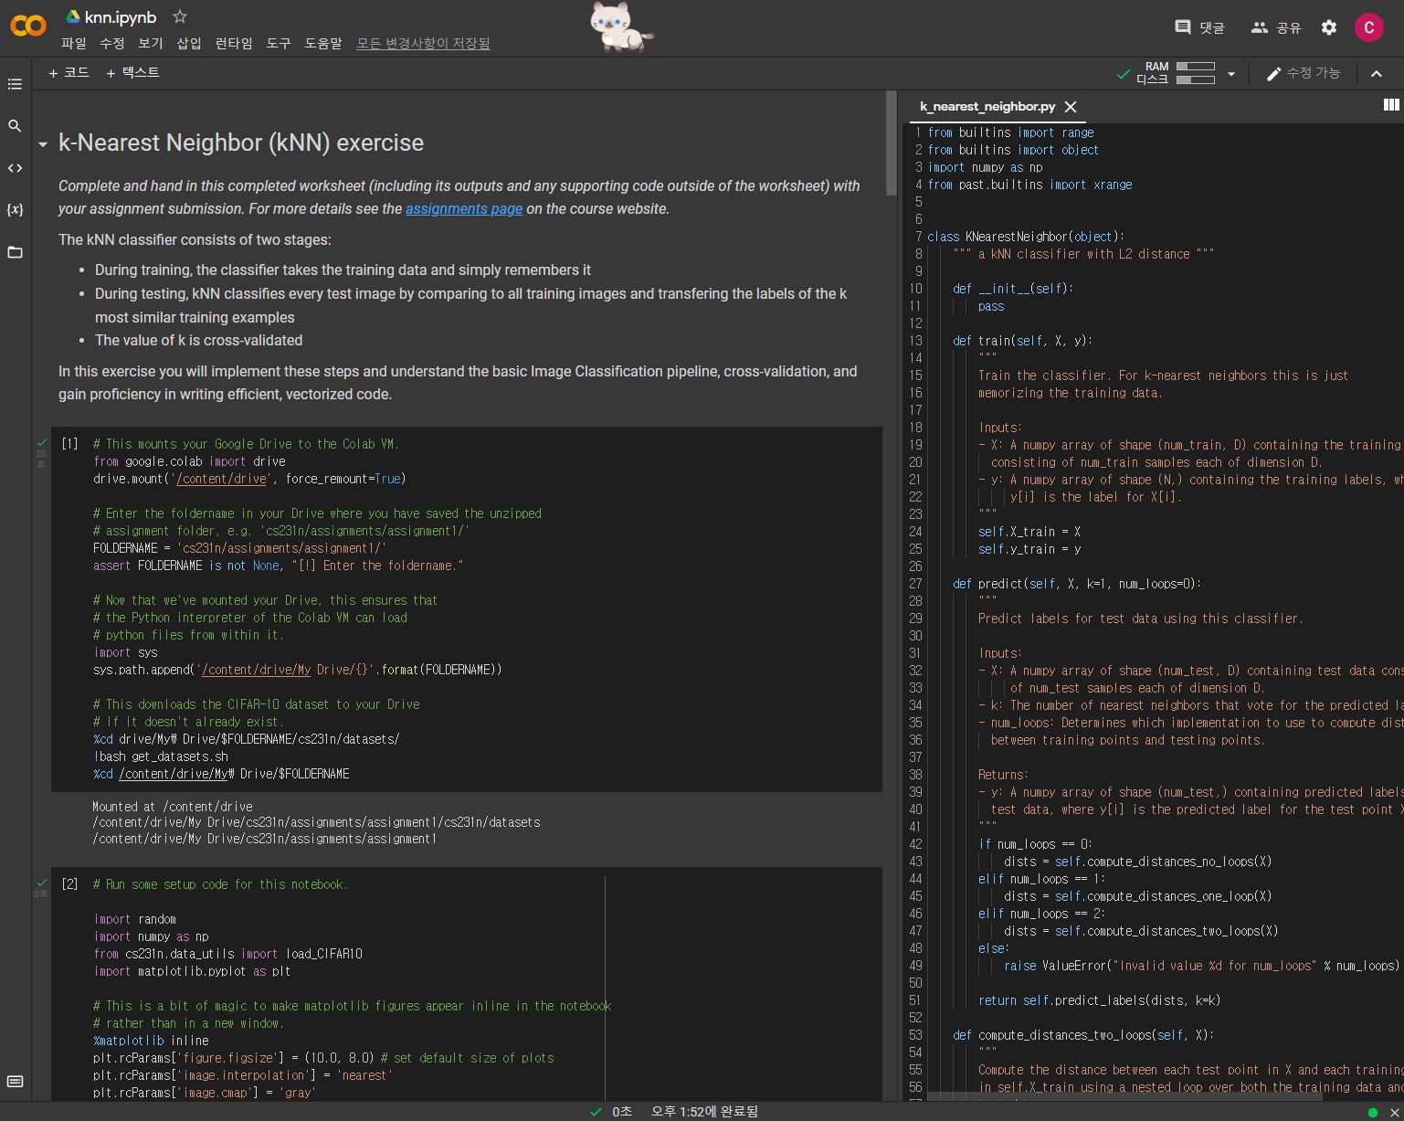The width and height of the screenshot is (1404, 1121).
Task: Click the user account avatar C
Action: 1368,27
